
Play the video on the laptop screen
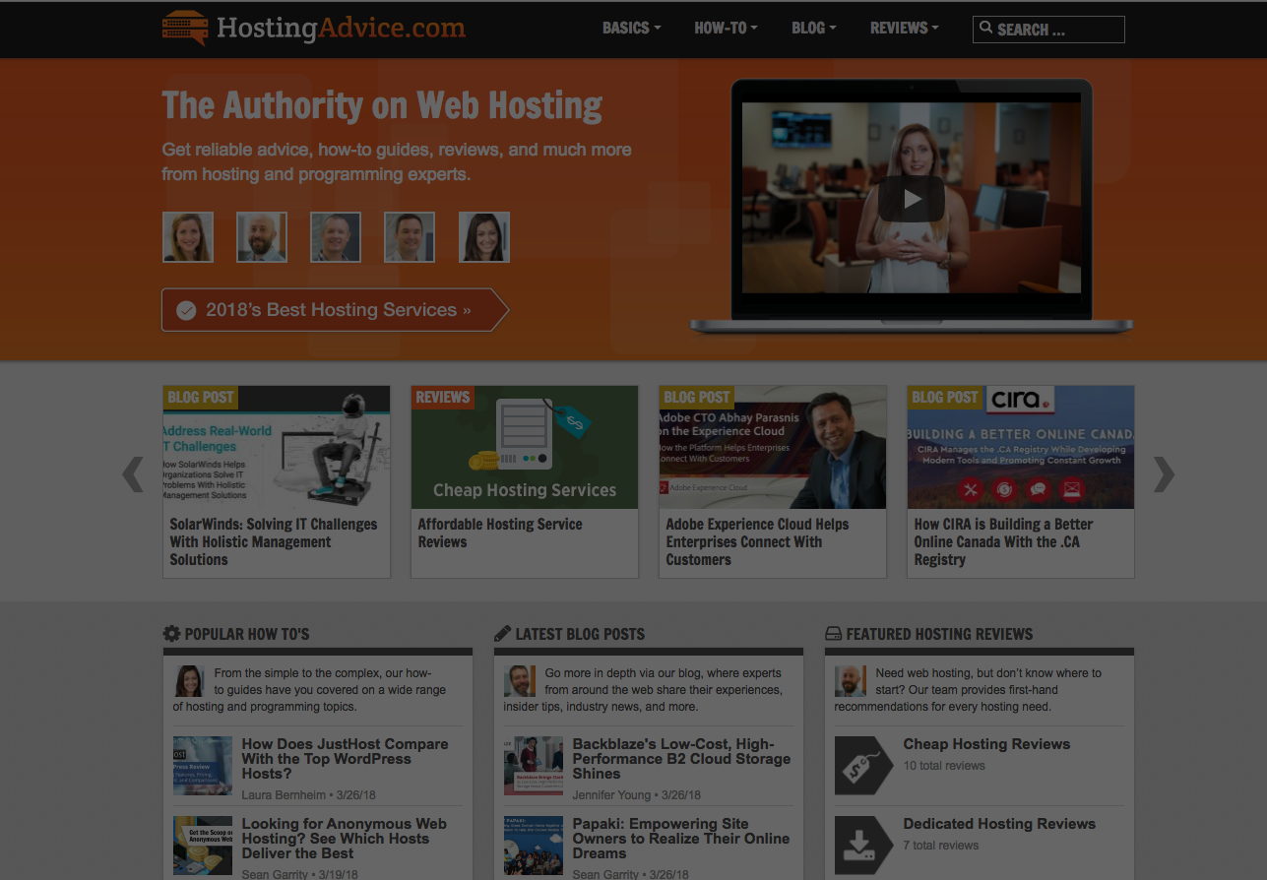tap(912, 198)
